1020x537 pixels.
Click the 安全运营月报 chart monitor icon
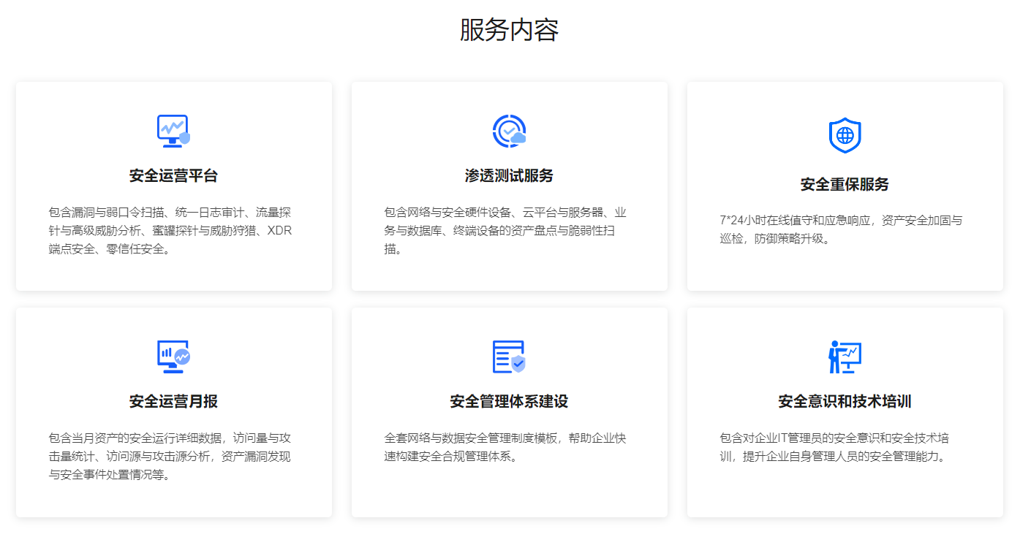click(173, 357)
